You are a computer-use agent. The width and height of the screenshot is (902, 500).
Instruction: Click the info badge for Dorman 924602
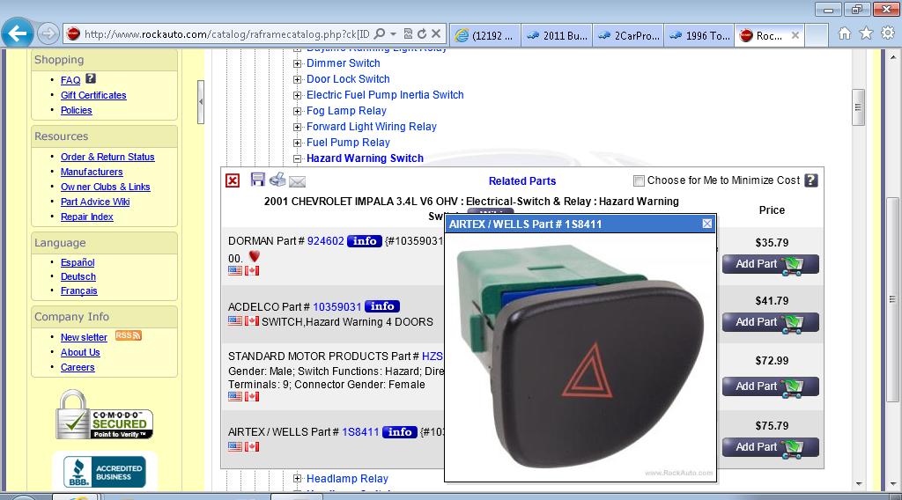click(365, 241)
